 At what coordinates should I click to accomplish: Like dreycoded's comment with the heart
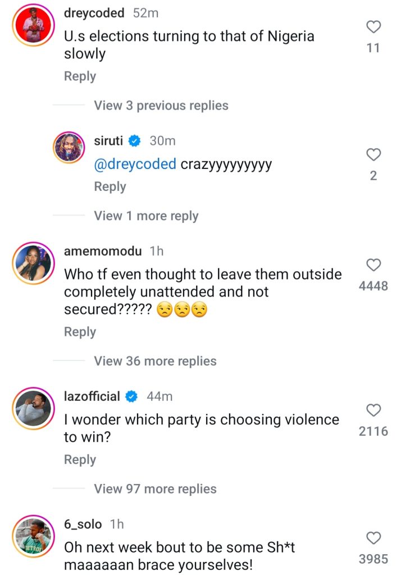[373, 26]
